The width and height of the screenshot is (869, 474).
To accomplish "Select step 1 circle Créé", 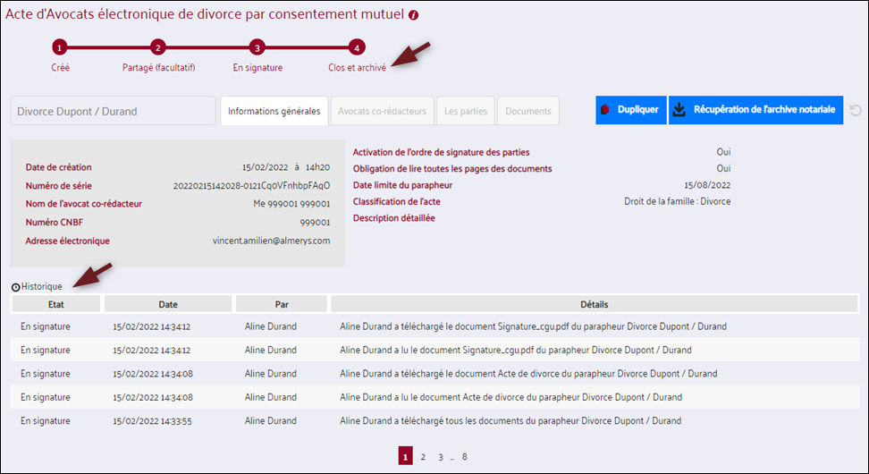I will [60, 47].
